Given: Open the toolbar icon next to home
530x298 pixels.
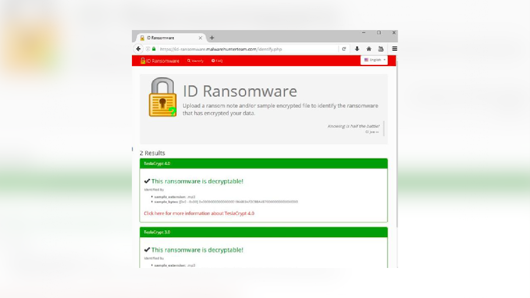Looking at the screenshot, I should point(380,49).
